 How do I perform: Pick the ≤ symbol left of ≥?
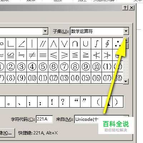coord(54,55)
